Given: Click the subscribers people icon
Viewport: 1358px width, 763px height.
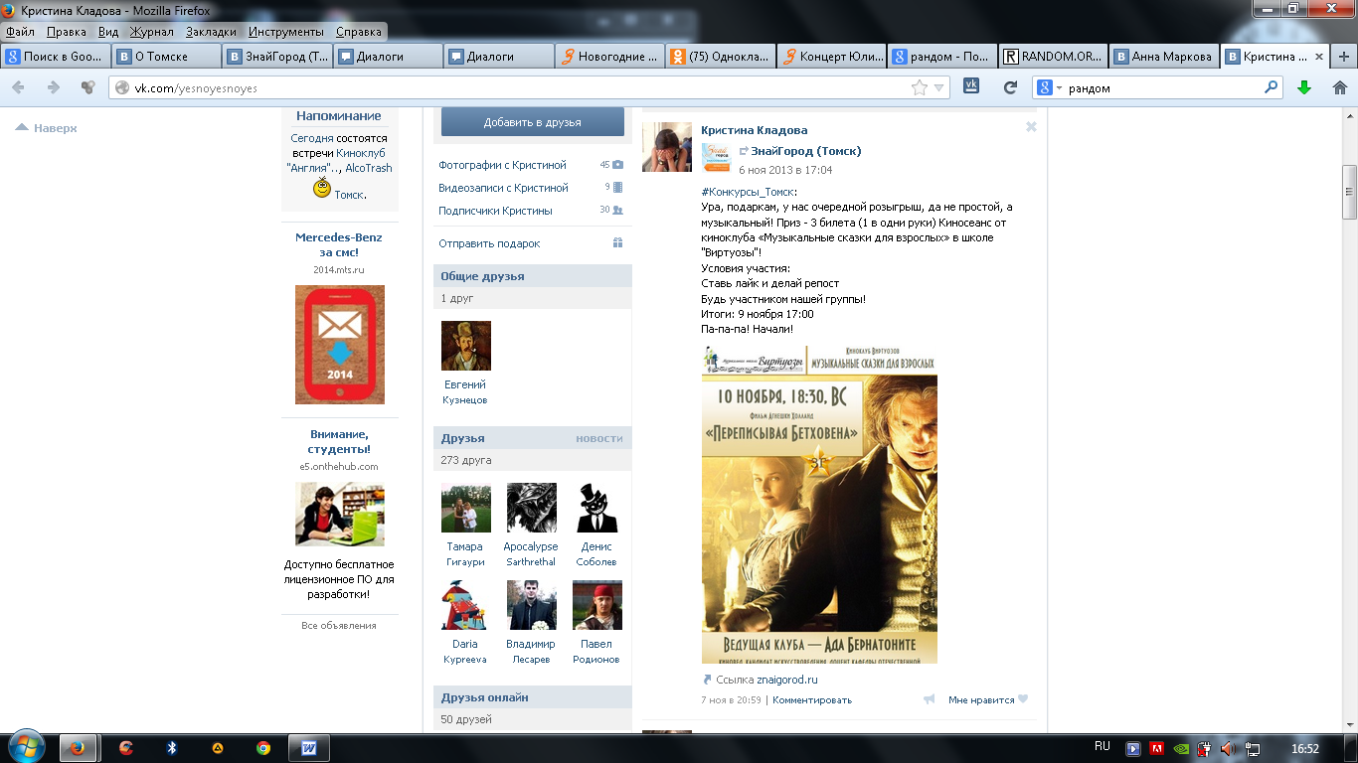Looking at the screenshot, I should (x=617, y=211).
